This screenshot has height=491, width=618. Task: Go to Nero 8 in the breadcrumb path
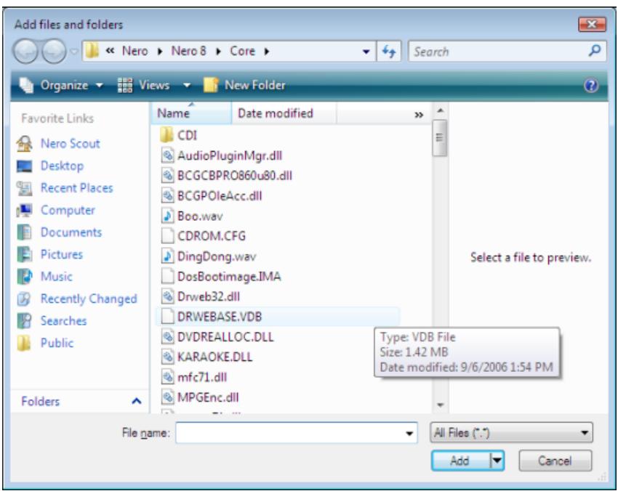(188, 51)
